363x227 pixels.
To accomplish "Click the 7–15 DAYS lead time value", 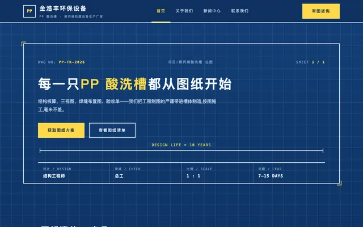I will (x=271, y=176).
